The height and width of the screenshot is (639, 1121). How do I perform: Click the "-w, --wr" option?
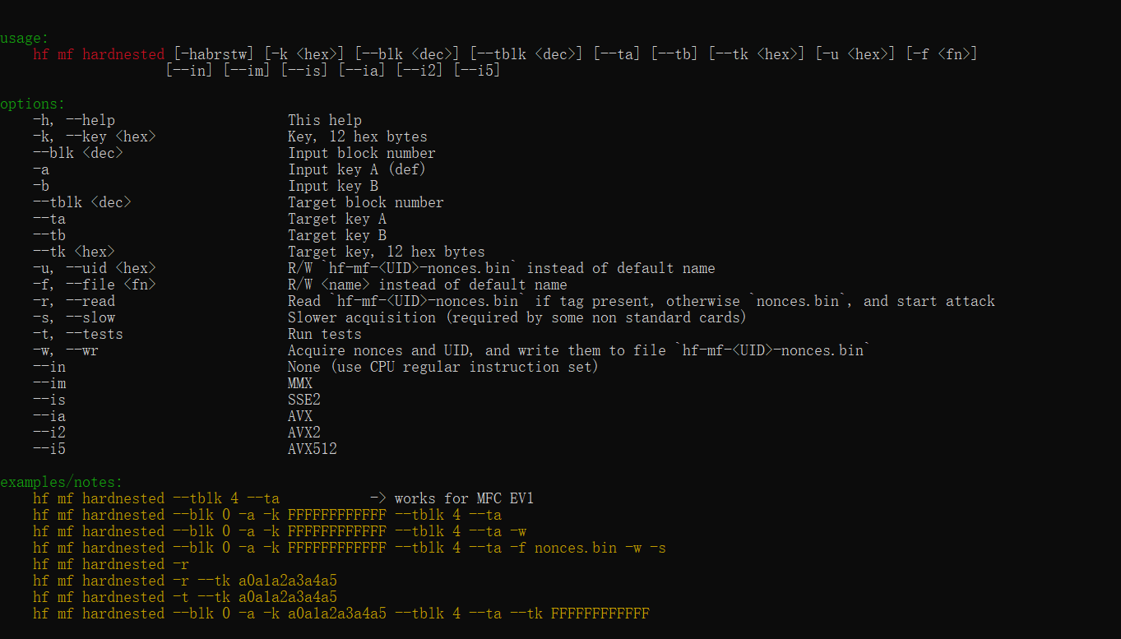coord(65,350)
